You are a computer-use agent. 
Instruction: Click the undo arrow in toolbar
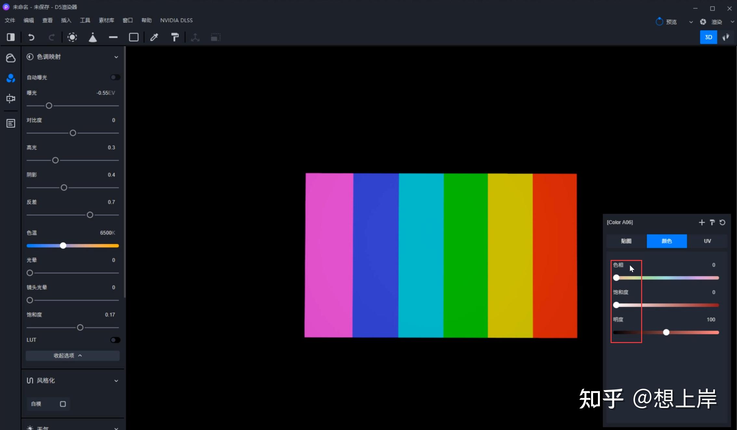[x=31, y=37]
